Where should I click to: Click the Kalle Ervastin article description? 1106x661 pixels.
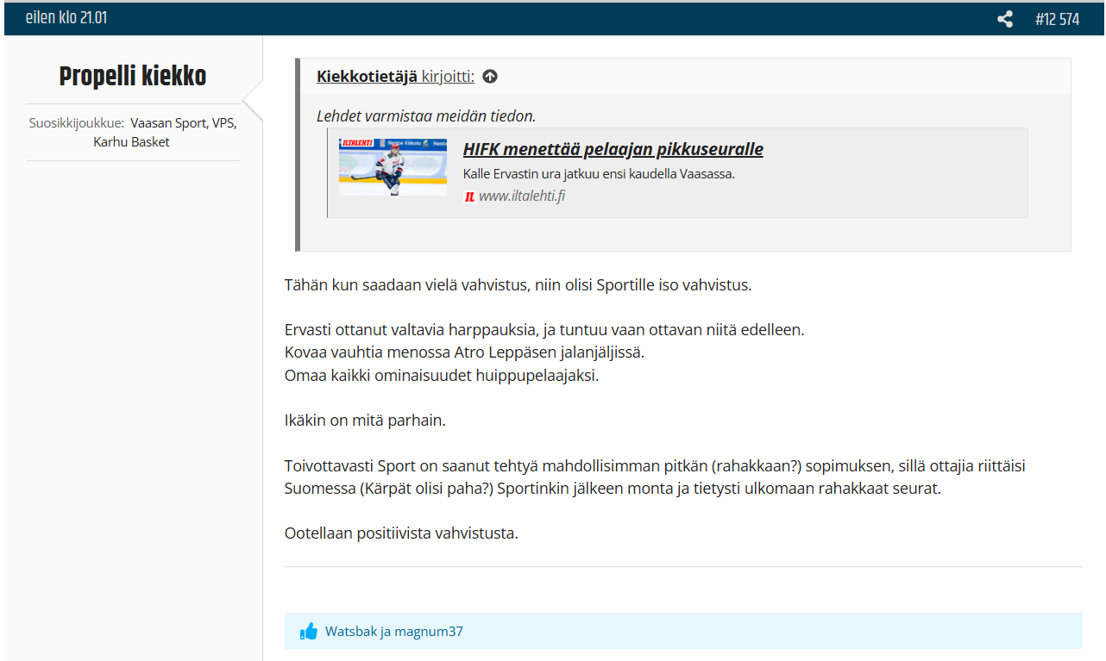click(x=599, y=173)
